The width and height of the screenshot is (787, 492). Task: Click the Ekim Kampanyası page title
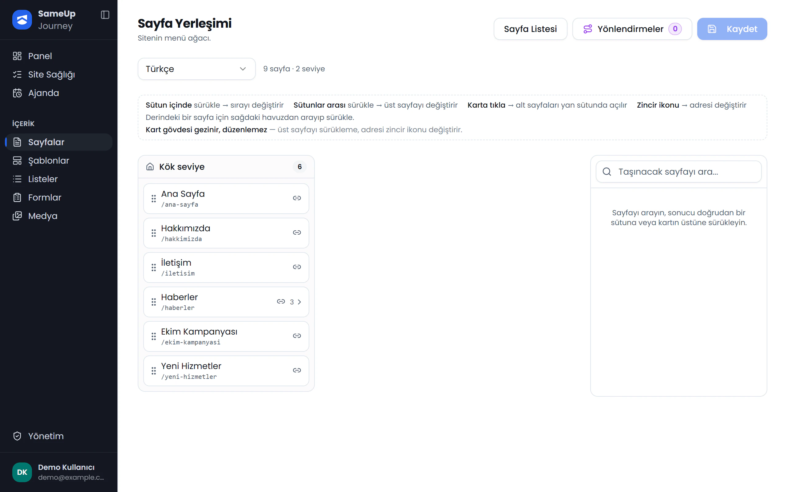tap(199, 331)
